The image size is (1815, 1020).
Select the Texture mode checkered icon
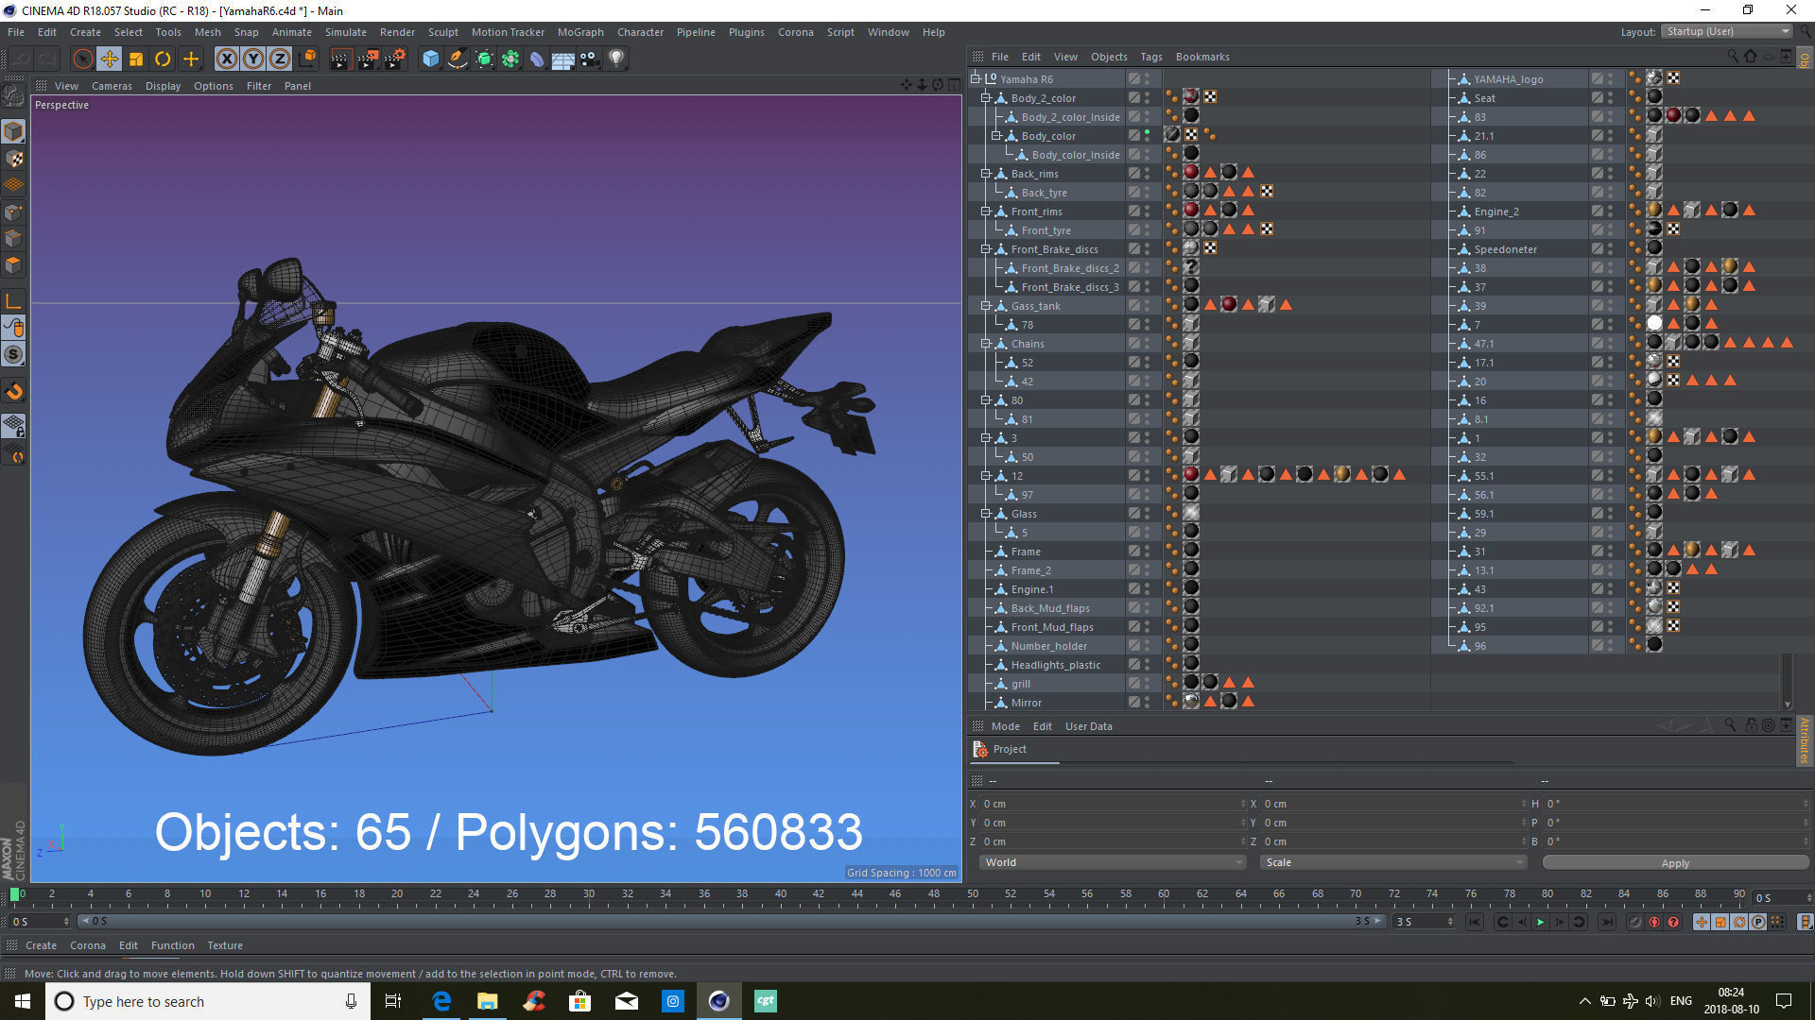coord(13,159)
